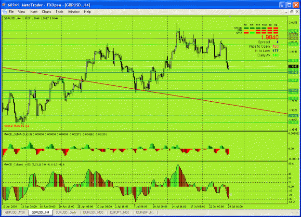
Task: Close the MetaTrader application window
Action: point(296,5)
